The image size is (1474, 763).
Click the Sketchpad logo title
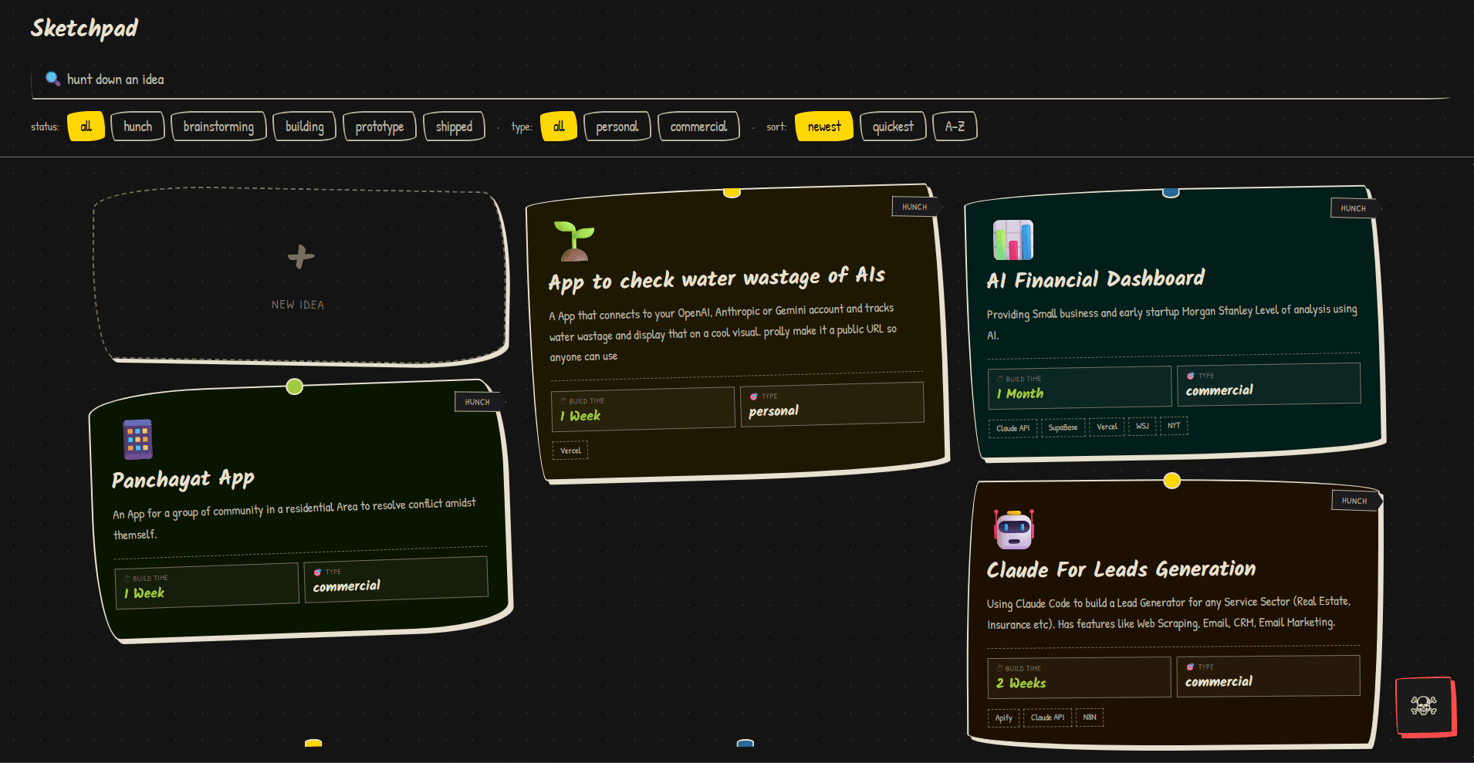(84, 29)
